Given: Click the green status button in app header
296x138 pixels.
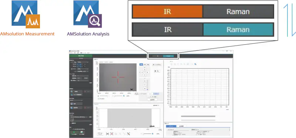Looking at the screenshot, I should click(81, 56).
